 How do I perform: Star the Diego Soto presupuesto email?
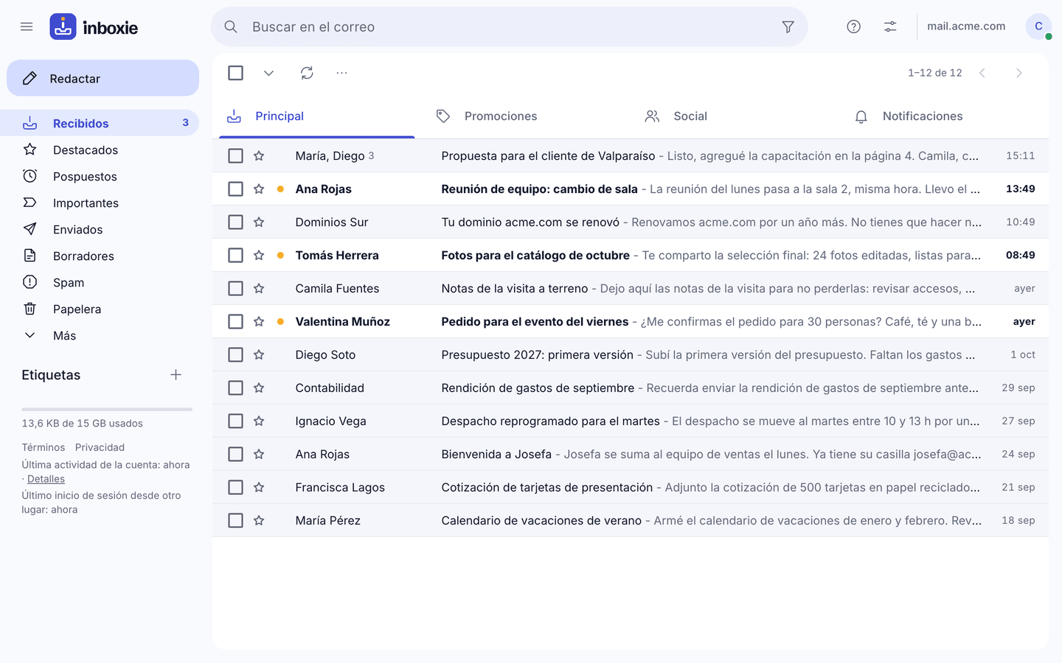(259, 355)
